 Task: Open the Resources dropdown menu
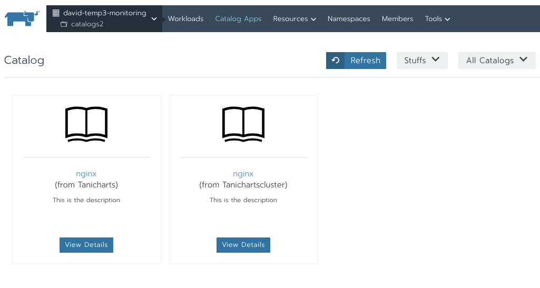pyautogui.click(x=294, y=19)
